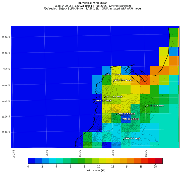Screen dimensions: 181x173
Task: Click the 33.86°S latitude label
Action: point(6,37)
